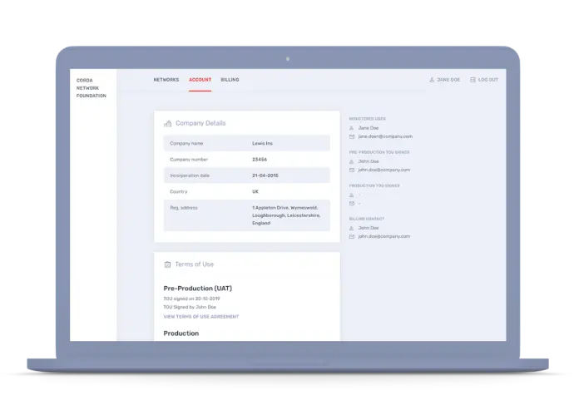Select the Account tab

point(200,80)
